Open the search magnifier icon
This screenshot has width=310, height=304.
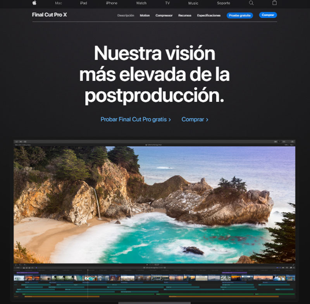click(251, 3)
